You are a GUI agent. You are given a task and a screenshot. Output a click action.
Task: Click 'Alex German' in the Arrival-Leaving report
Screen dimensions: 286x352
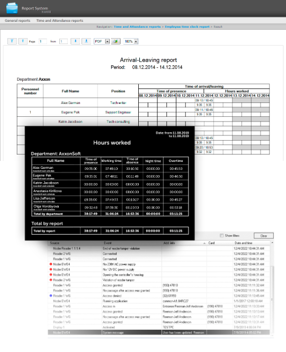point(70,102)
